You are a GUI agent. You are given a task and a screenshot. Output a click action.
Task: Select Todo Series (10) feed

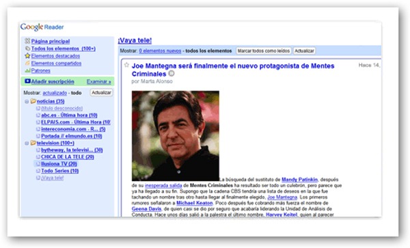59,171
